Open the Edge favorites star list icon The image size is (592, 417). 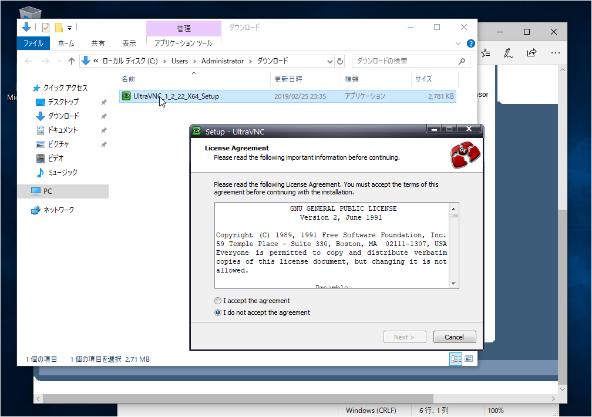(x=486, y=53)
